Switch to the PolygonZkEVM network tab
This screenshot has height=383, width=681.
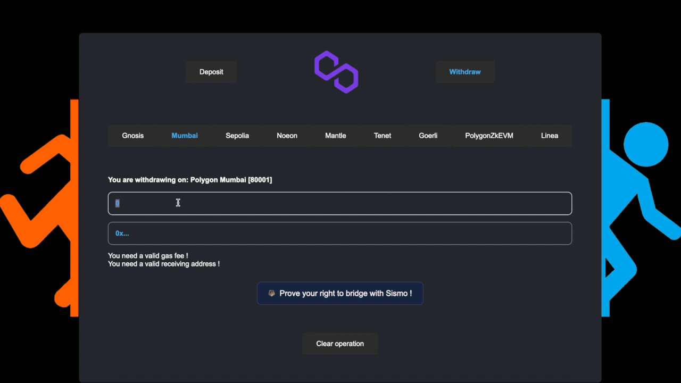[489, 136]
